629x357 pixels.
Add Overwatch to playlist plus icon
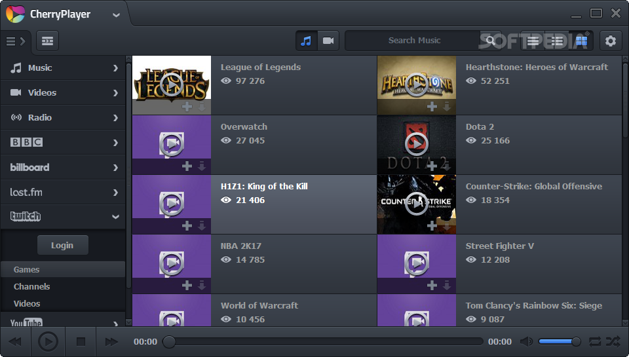tap(187, 166)
